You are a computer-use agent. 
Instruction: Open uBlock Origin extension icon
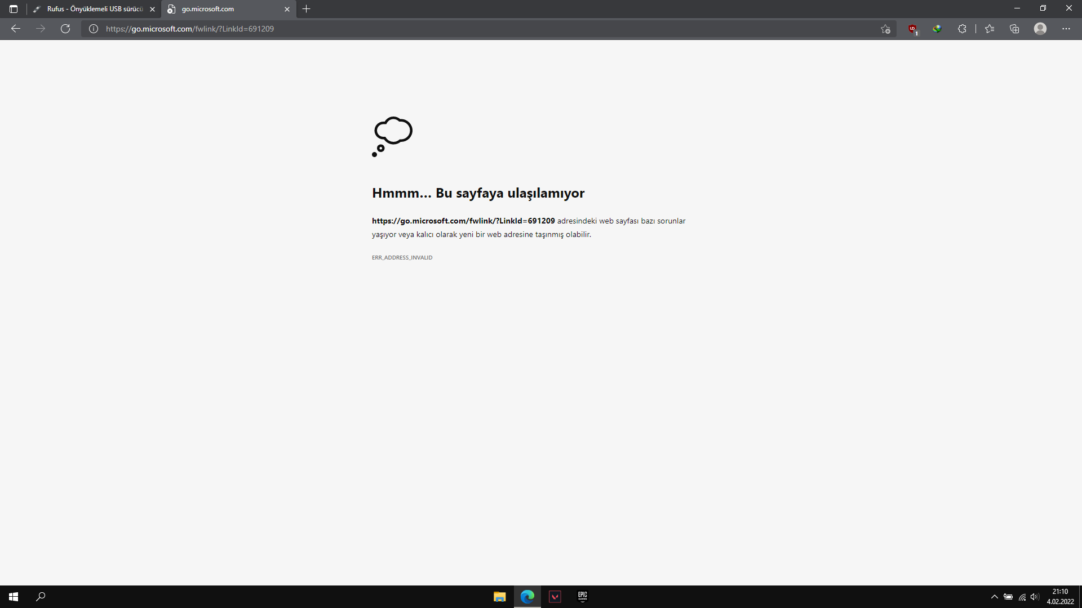[912, 29]
